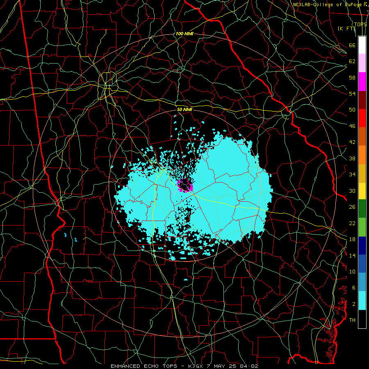The image size is (369, 369).
Task: Click the TH threshold legend label
Action: point(352,320)
